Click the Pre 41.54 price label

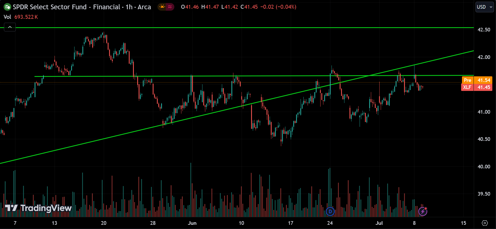click(x=477, y=80)
